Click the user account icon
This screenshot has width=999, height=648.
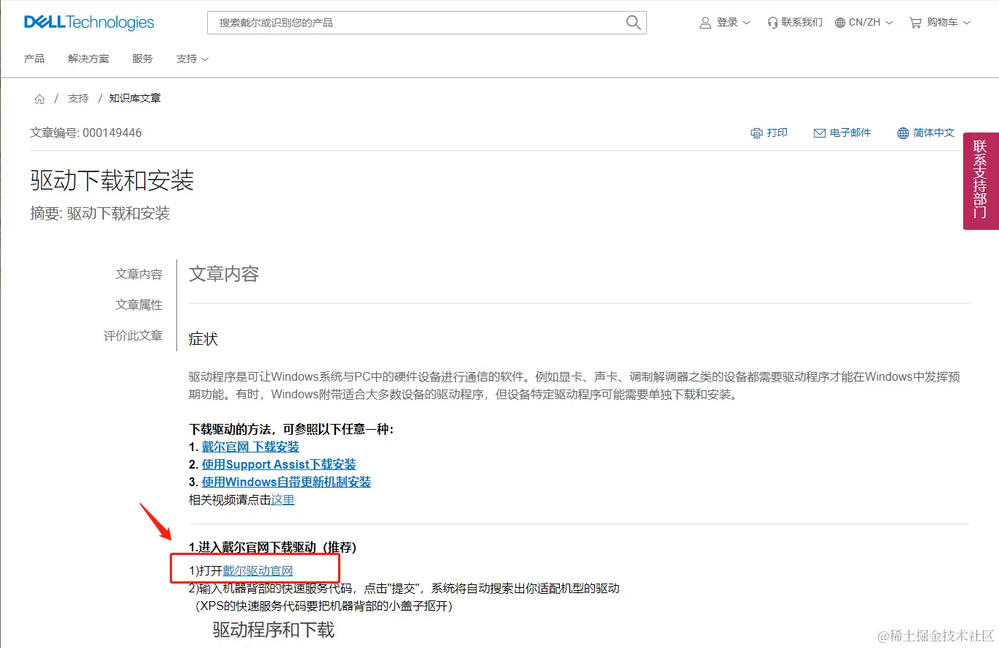(x=706, y=23)
